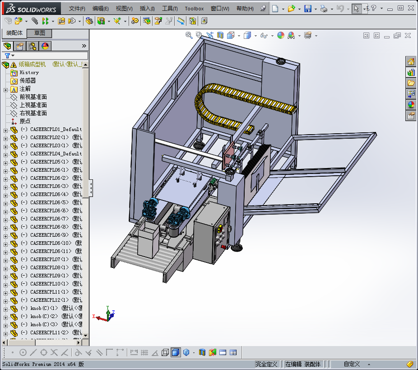Toggle the Wireframe display cube button
The width and height of the screenshot is (418, 370).
(x=165, y=352)
